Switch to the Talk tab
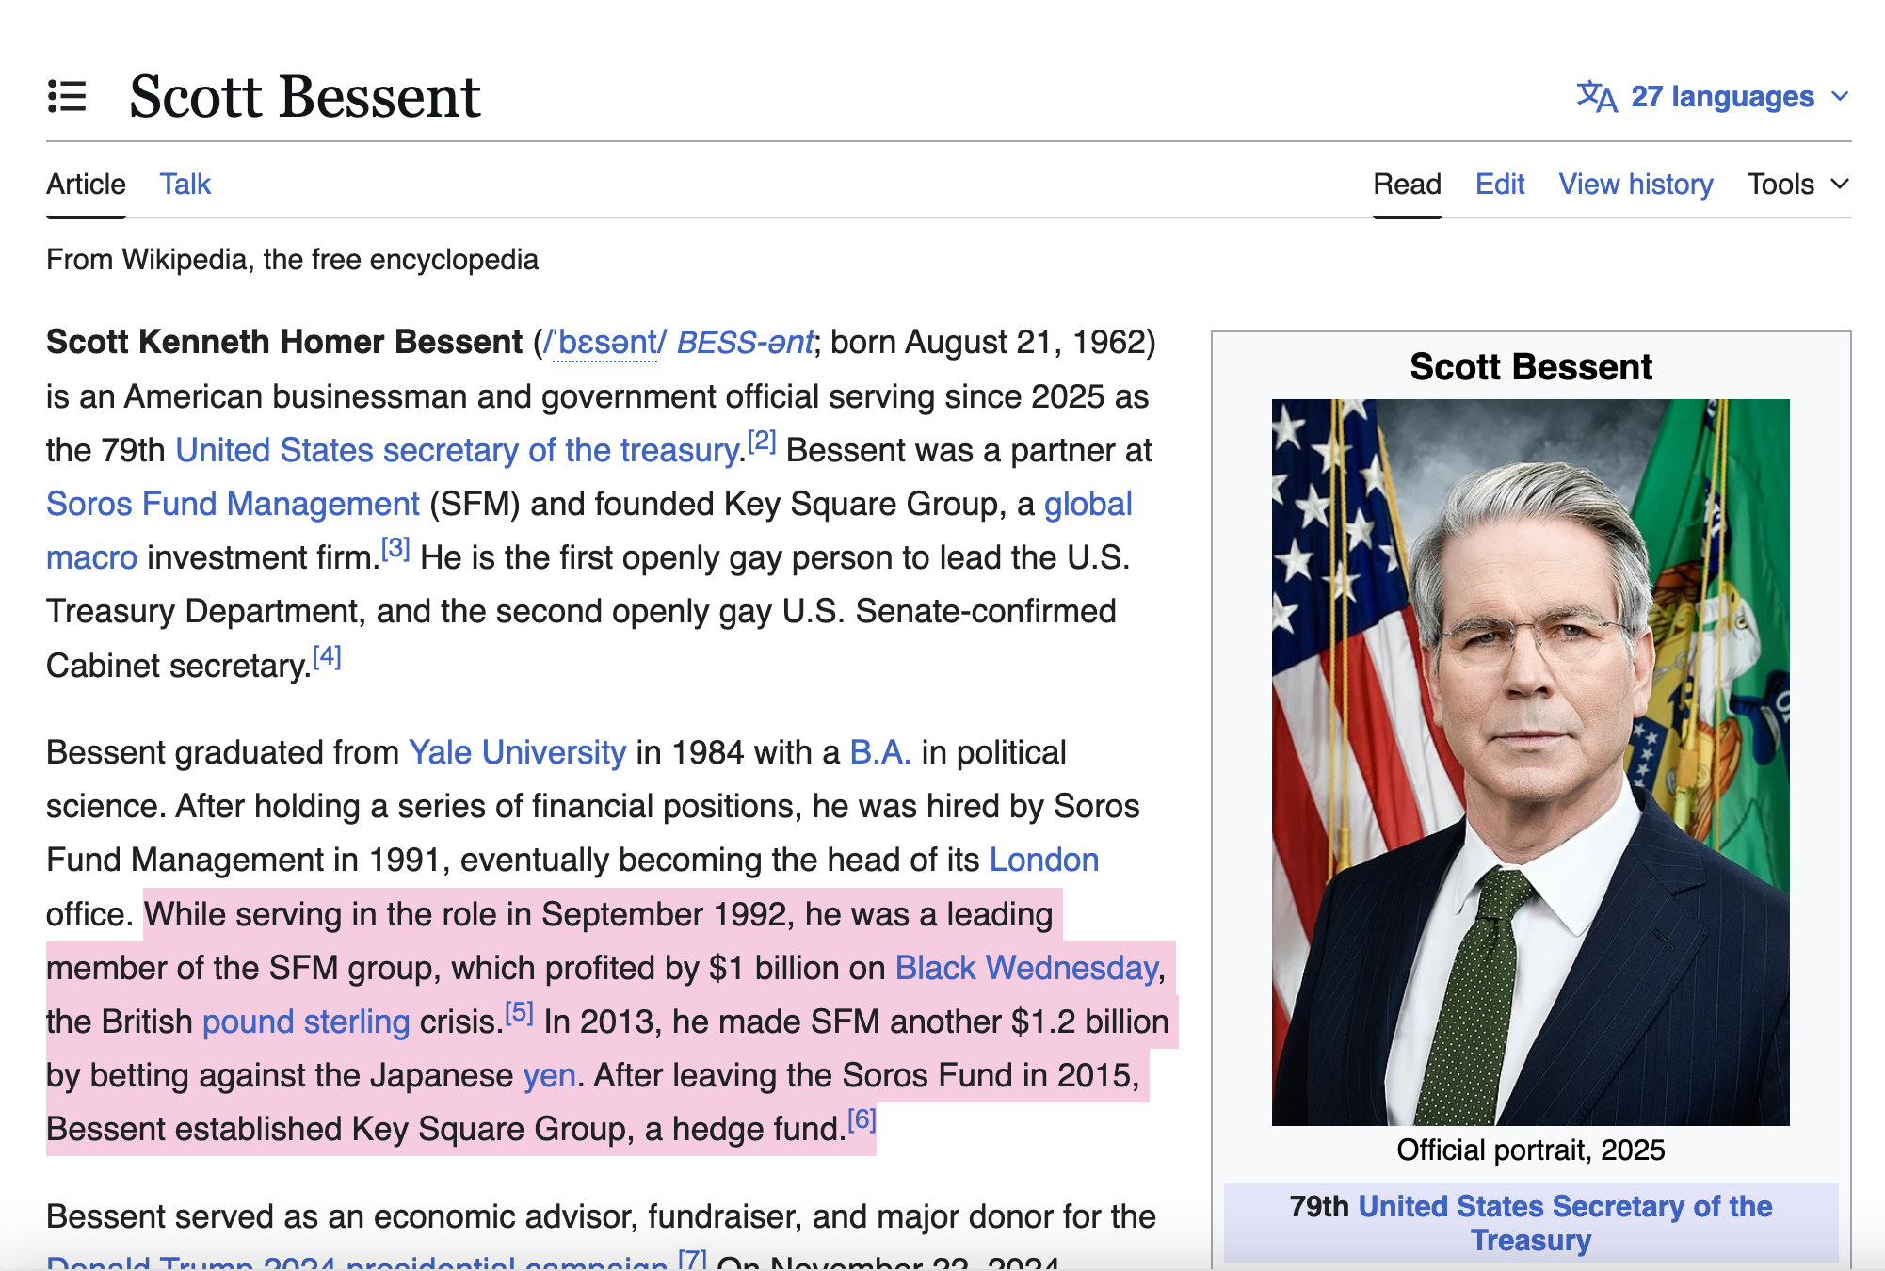The width and height of the screenshot is (1885, 1271). pyautogui.click(x=185, y=184)
